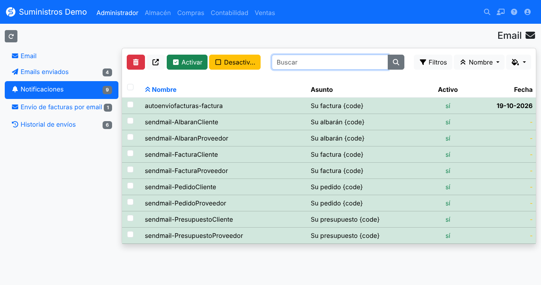Open the Contabilidad menu
Viewport: 541px width, 285px height.
[229, 13]
